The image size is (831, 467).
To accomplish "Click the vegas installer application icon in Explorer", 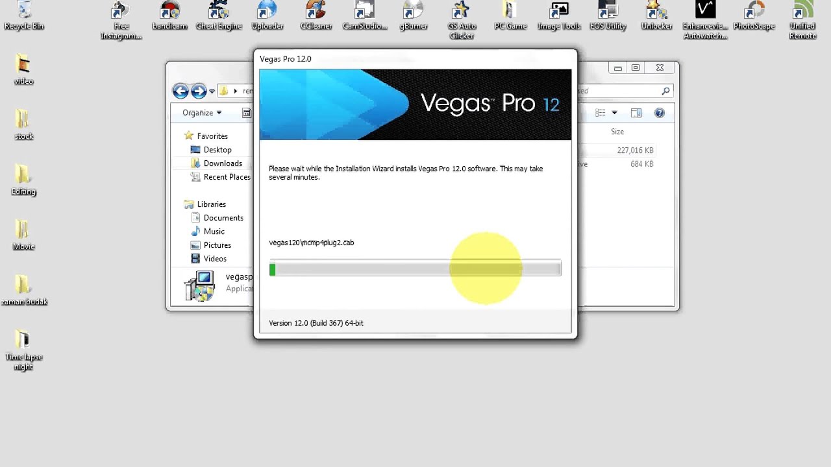I will coord(200,286).
